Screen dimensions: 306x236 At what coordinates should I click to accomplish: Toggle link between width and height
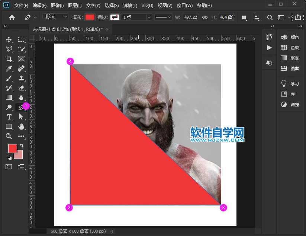(x=205, y=17)
